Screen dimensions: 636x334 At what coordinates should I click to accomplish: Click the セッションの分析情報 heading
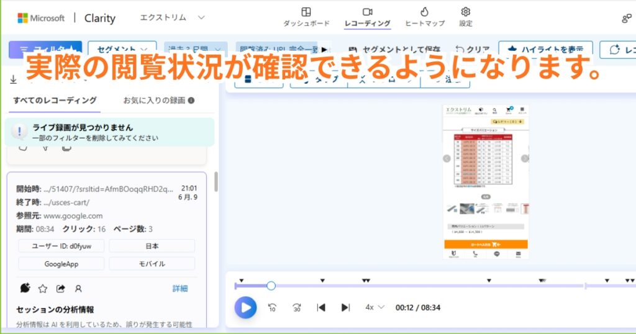coord(55,310)
